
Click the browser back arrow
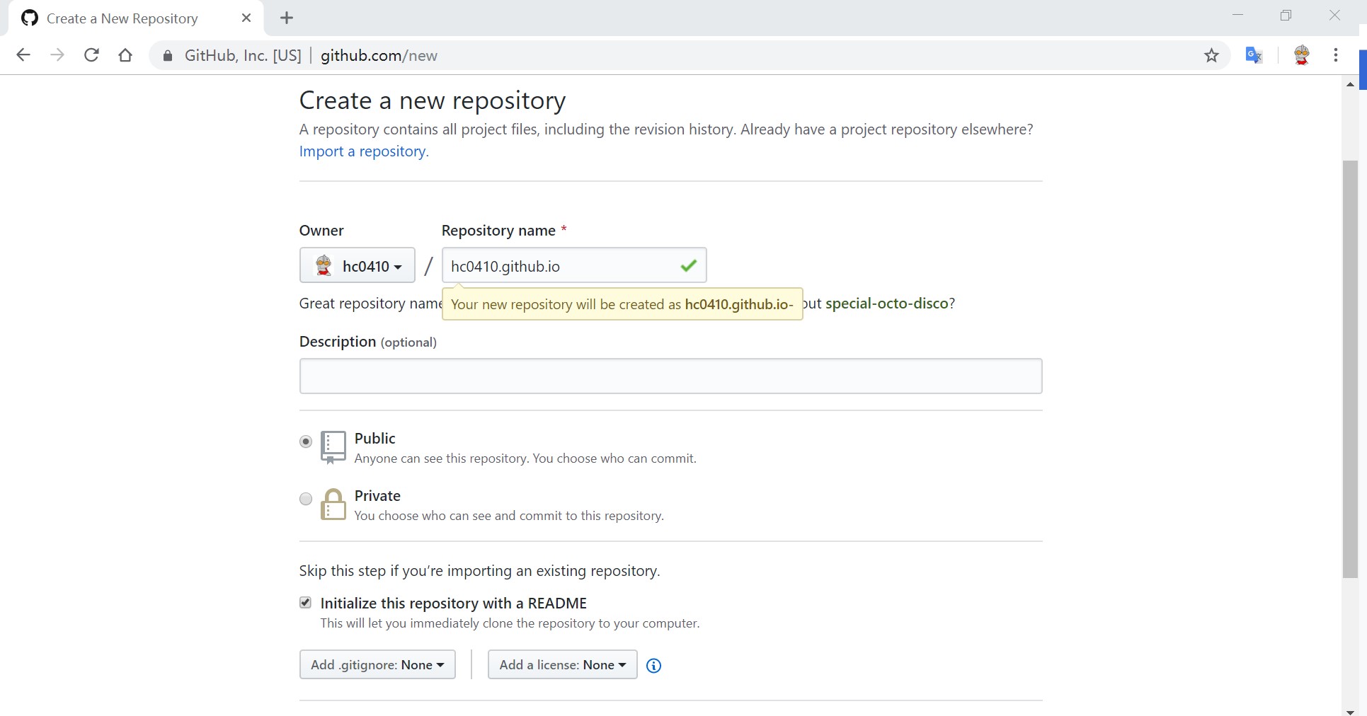tap(23, 55)
